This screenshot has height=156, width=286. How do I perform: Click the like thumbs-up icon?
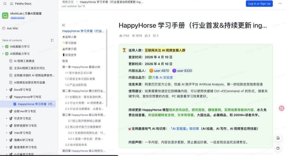tap(146, 36)
